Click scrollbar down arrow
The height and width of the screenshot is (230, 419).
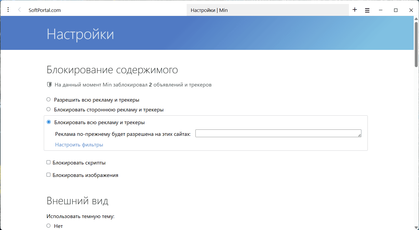[416, 228]
